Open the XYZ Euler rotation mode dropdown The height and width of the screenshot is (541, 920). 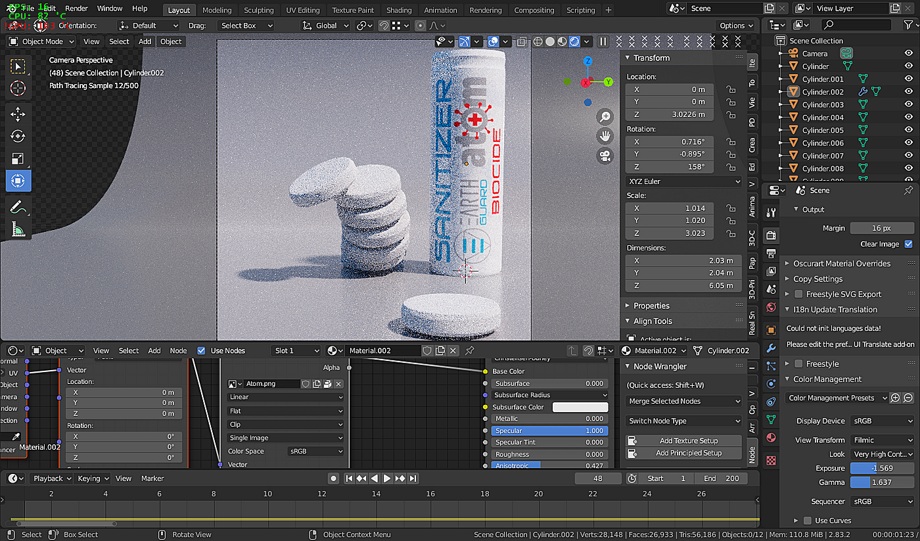click(x=683, y=181)
